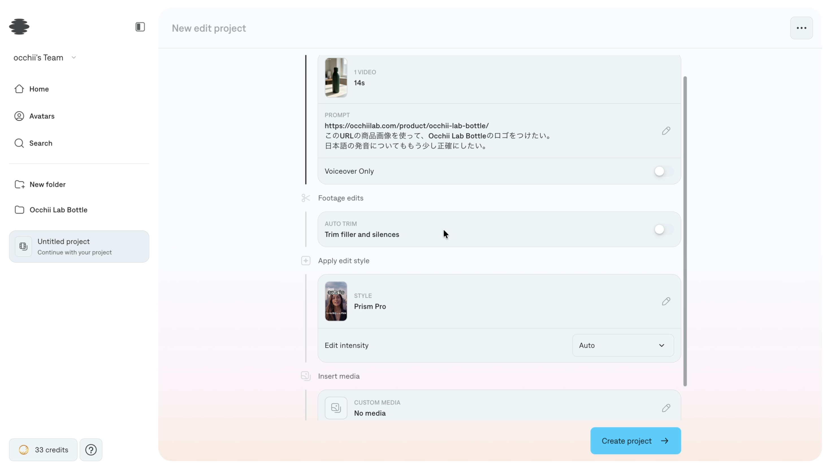This screenshot has width=831, height=469.
Task: Click the Insert media section icon
Action: point(306,376)
